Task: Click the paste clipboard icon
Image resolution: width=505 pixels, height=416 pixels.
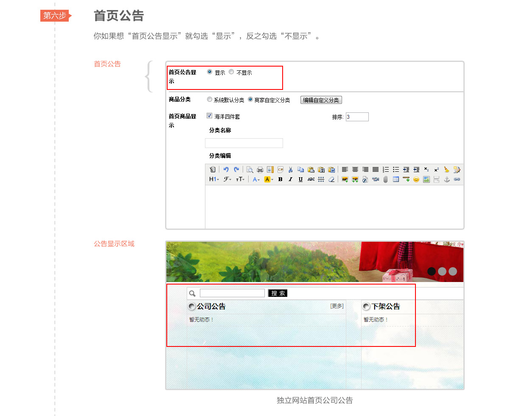Action: 311,170
